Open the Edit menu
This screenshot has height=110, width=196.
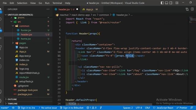[x=12, y=3]
